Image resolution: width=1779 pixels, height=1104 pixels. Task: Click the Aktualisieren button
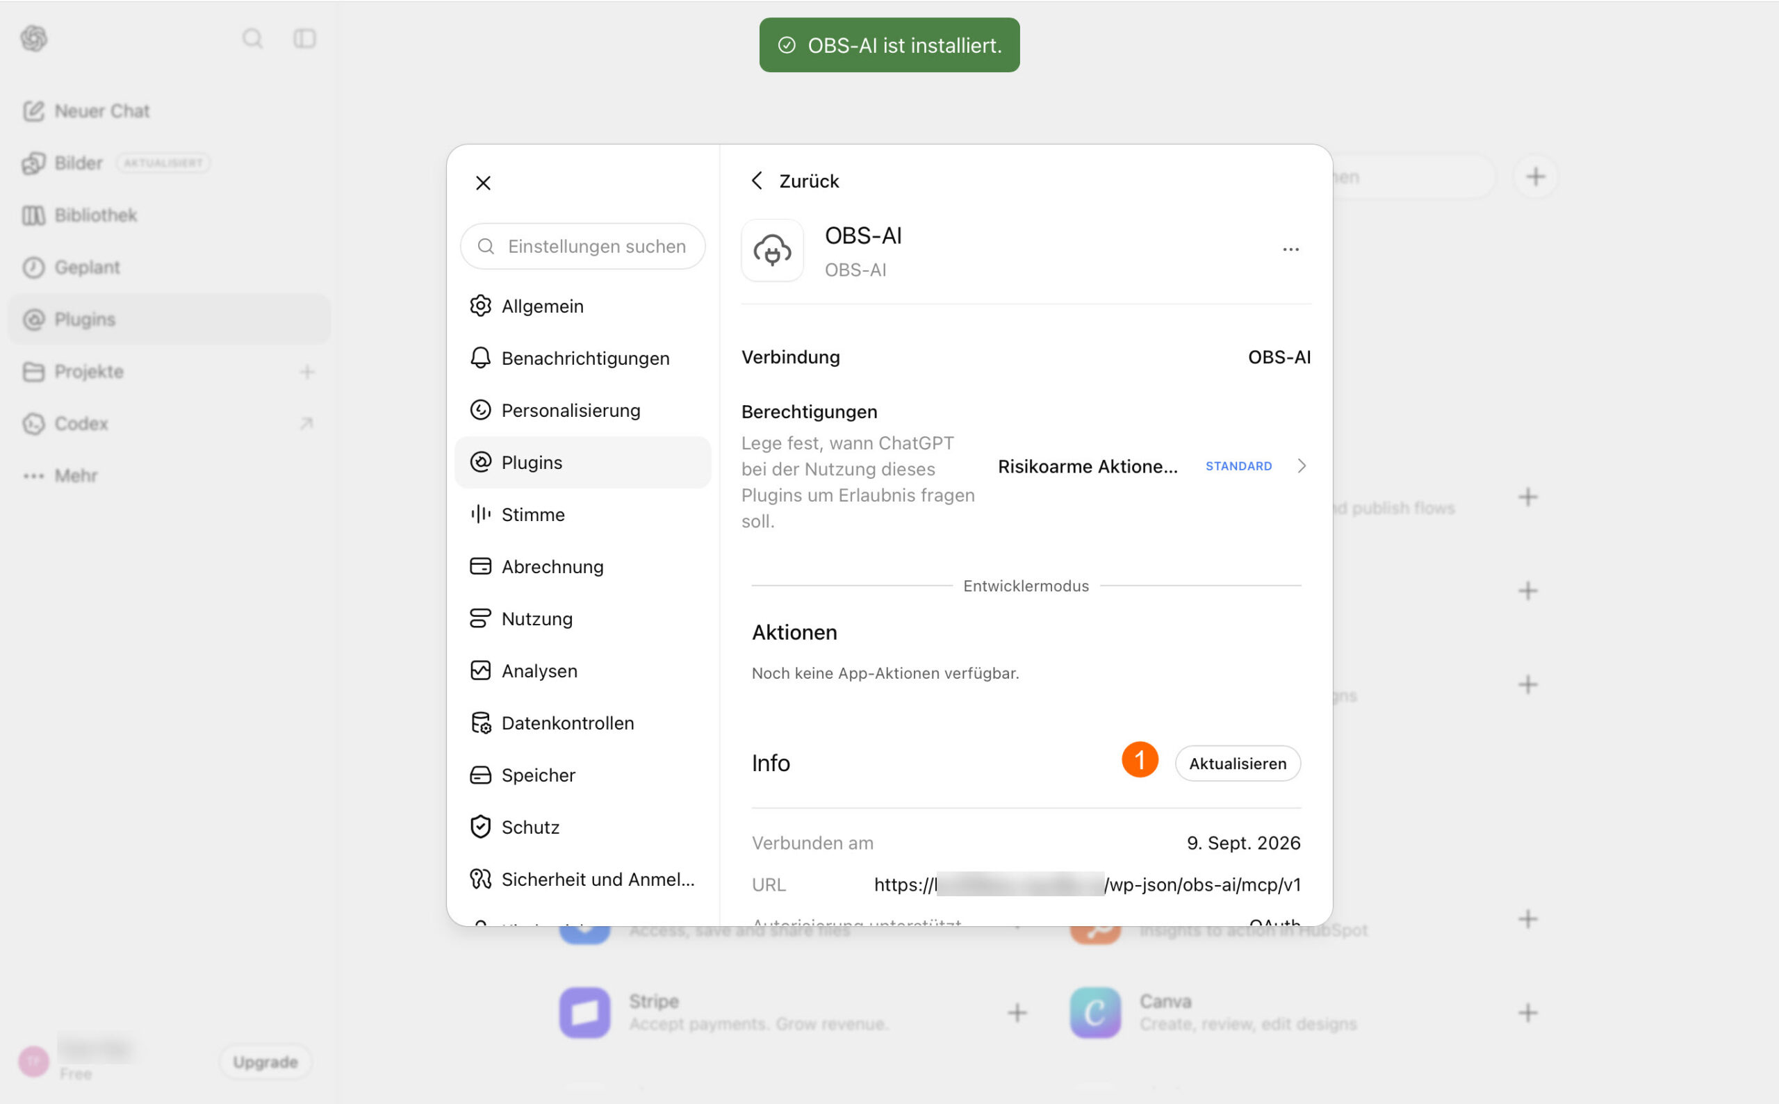(1237, 764)
